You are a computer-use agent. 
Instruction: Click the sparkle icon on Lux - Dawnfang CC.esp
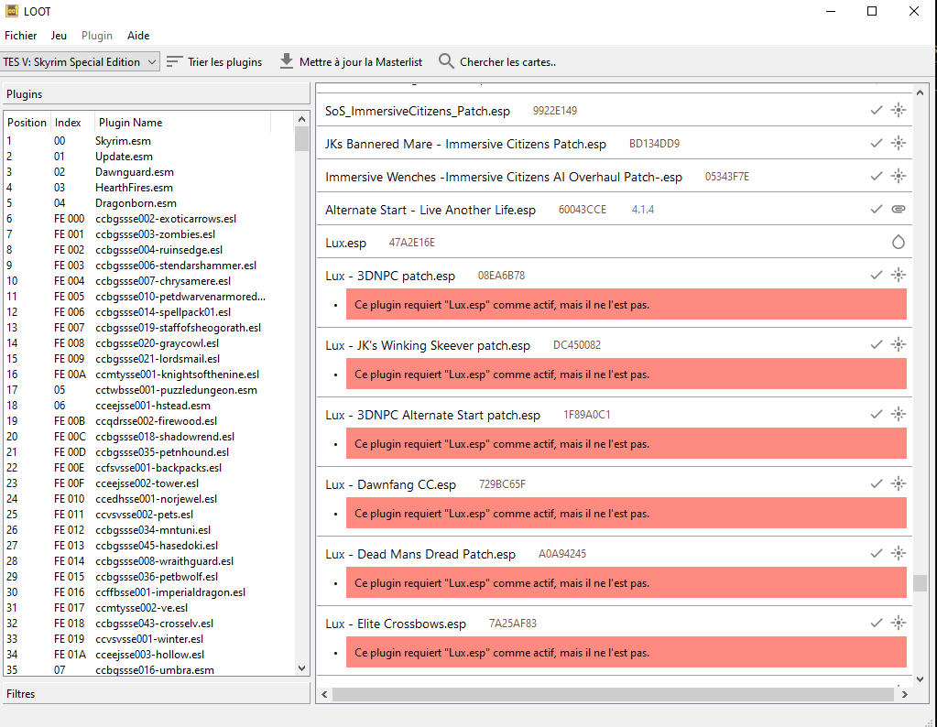(x=898, y=483)
